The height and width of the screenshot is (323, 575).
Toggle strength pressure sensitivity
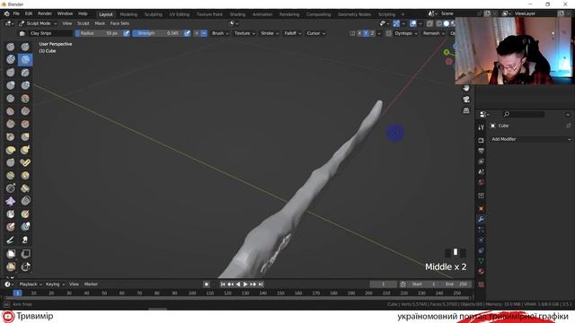coord(187,33)
